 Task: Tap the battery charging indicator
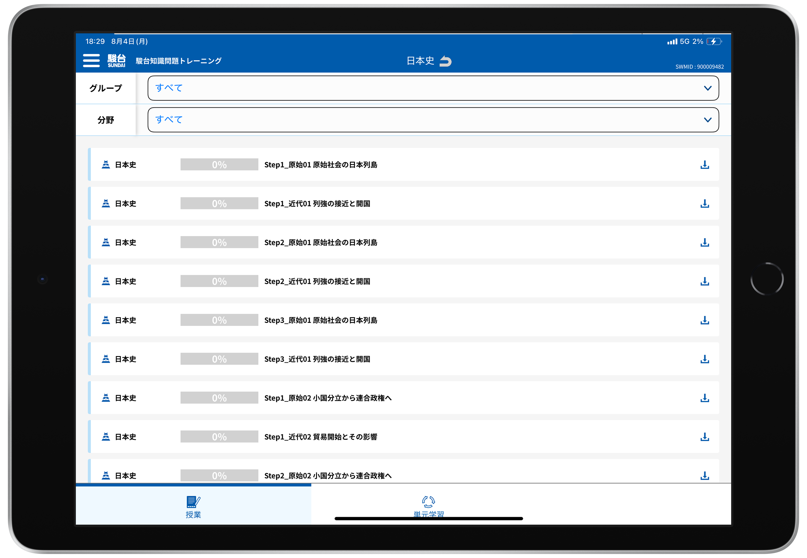pyautogui.click(x=714, y=42)
